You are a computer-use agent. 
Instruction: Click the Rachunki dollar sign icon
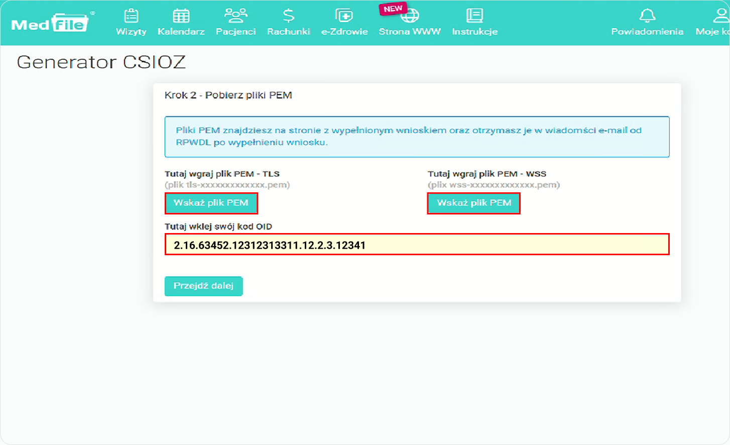[x=288, y=16]
